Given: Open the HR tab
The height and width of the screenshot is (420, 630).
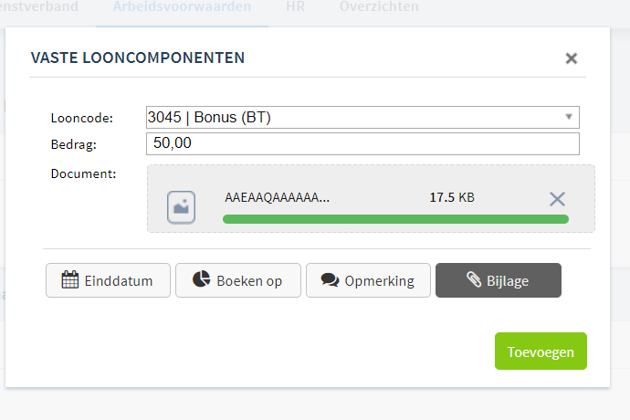Looking at the screenshot, I should tap(295, 6).
